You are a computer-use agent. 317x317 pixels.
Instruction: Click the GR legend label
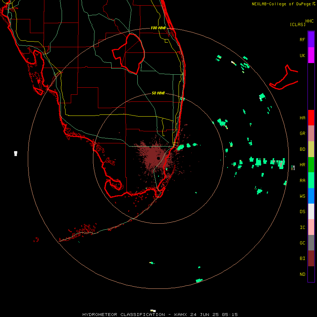tap(302, 133)
